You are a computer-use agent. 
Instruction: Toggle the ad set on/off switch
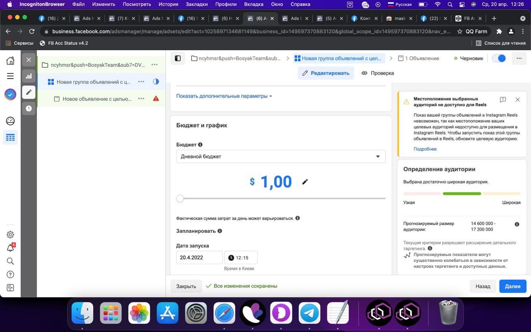point(499,59)
